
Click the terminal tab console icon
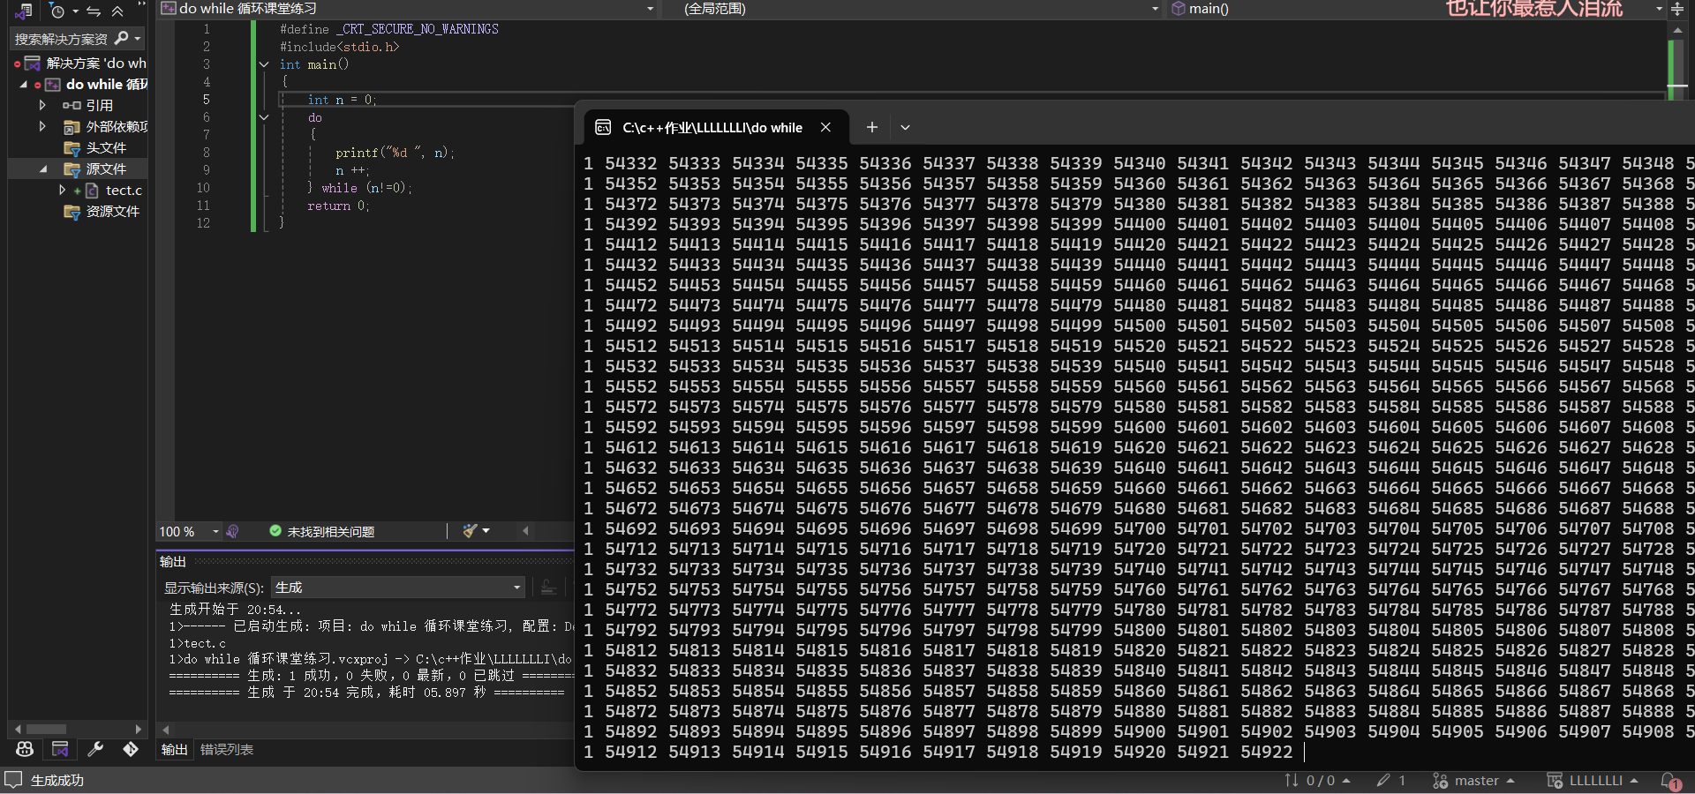(x=603, y=128)
